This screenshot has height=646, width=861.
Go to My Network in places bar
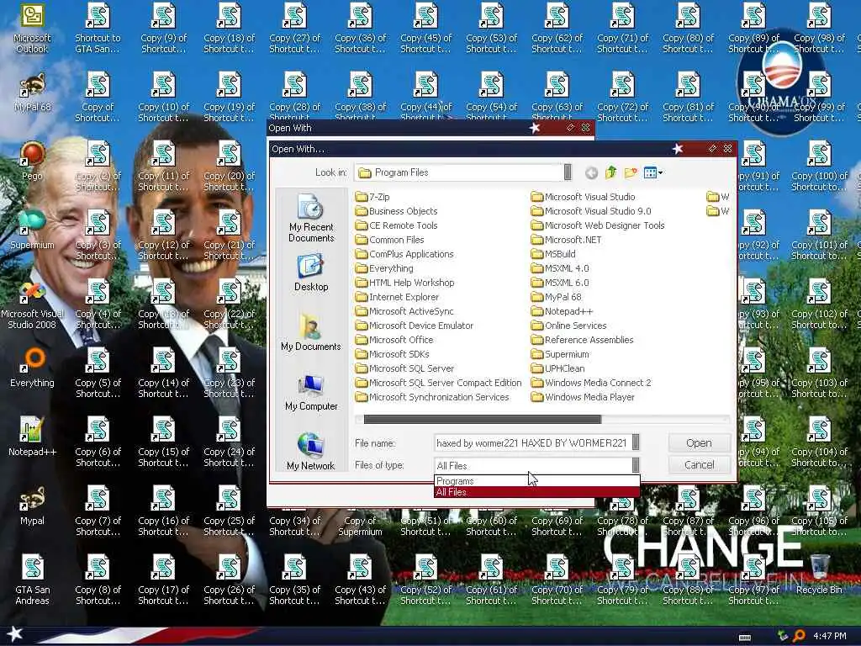[311, 452]
